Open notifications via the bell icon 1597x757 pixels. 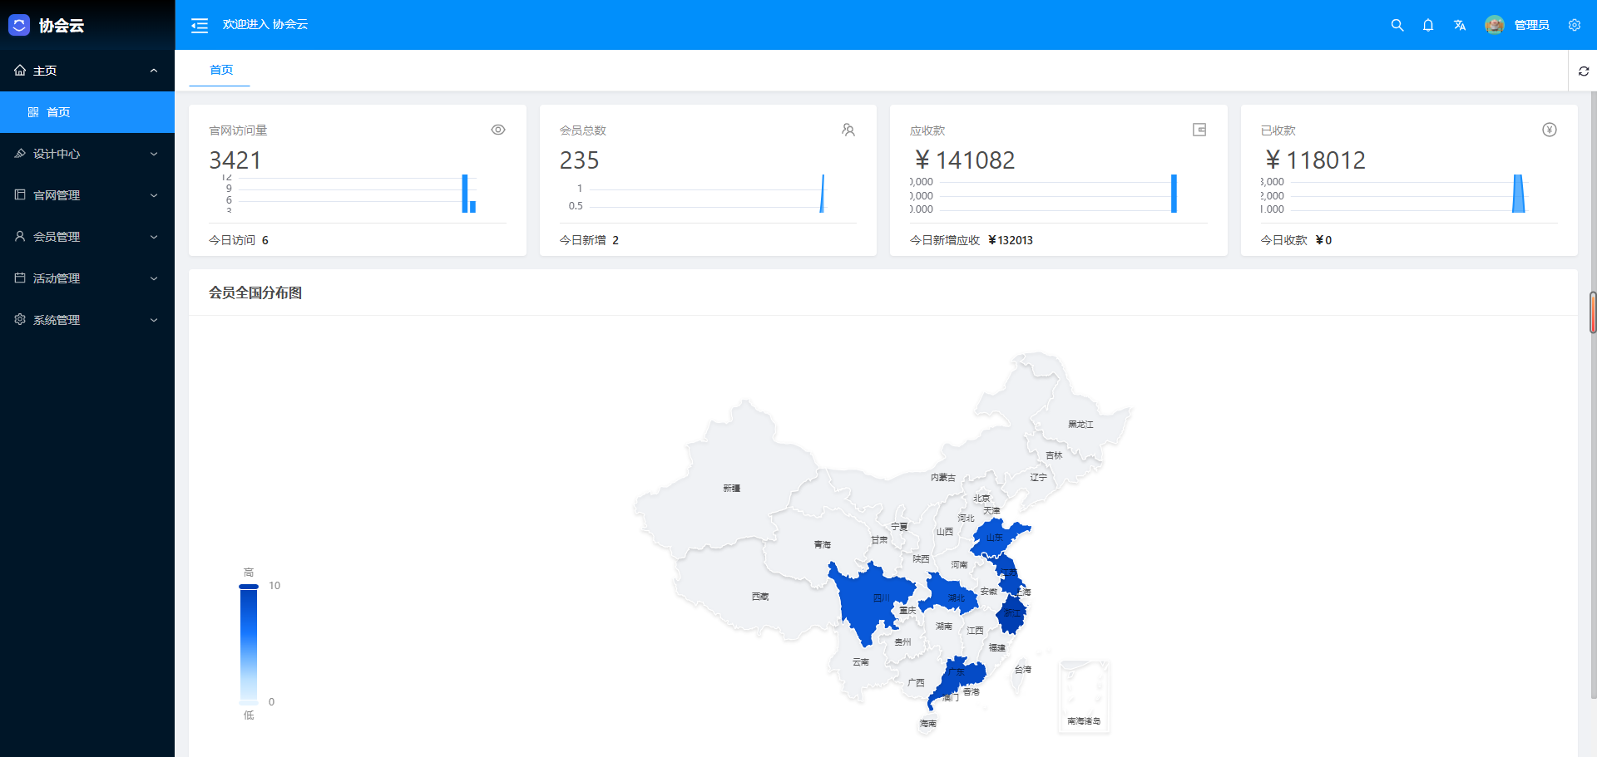pos(1428,25)
